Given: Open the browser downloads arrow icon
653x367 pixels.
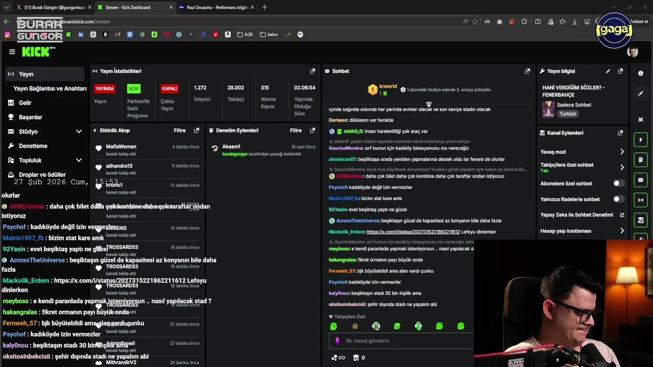Looking at the screenshot, I should click(x=574, y=21).
